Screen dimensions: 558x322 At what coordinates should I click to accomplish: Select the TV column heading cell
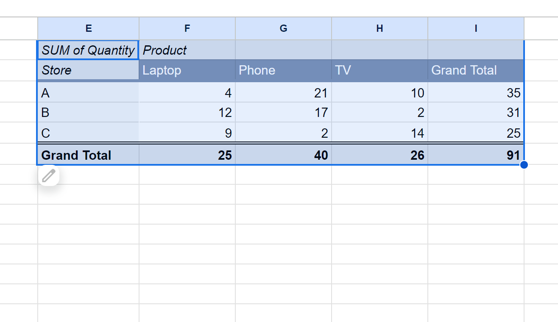click(x=379, y=70)
